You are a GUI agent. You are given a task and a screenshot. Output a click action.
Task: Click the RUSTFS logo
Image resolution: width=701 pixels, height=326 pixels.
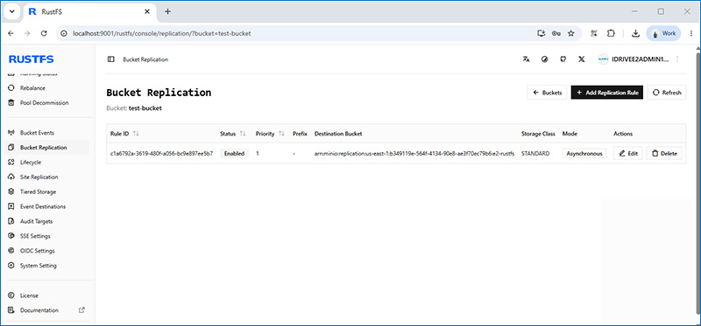(x=32, y=59)
